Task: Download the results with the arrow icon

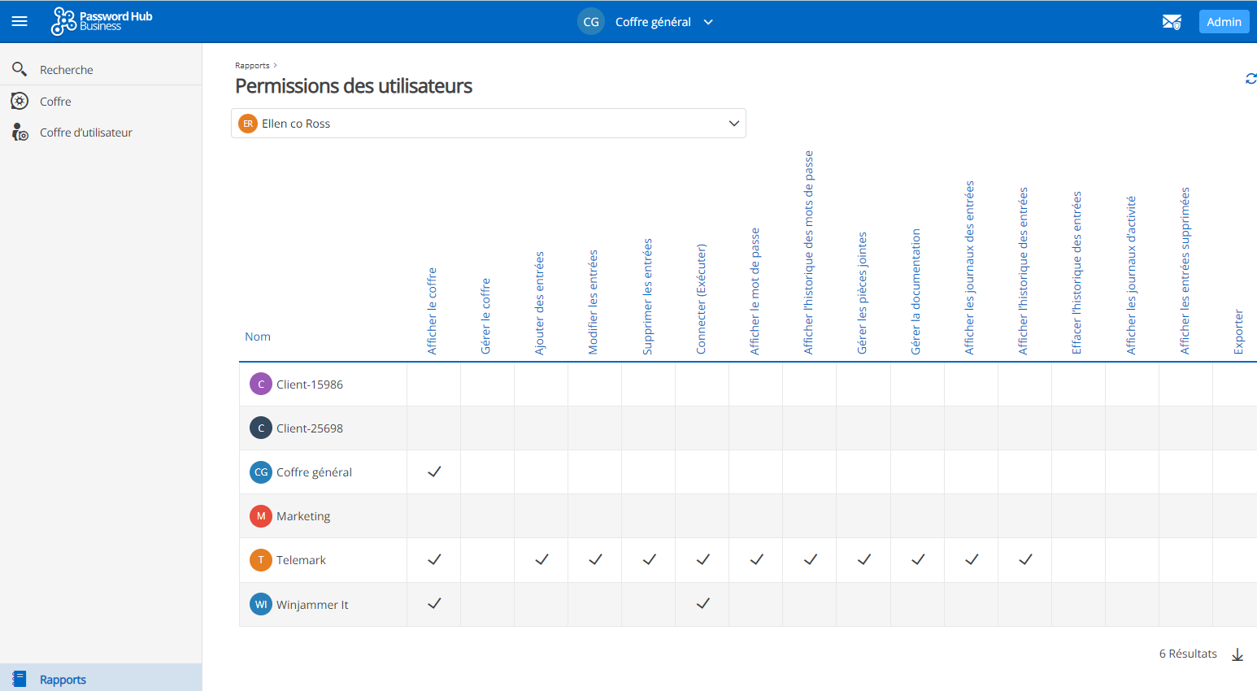Action: [1237, 654]
